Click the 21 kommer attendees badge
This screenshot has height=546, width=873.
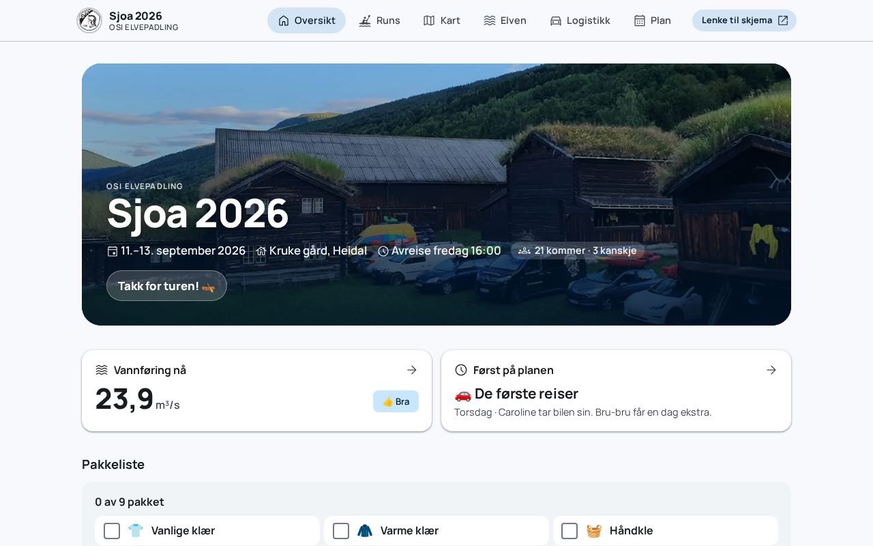click(x=578, y=250)
